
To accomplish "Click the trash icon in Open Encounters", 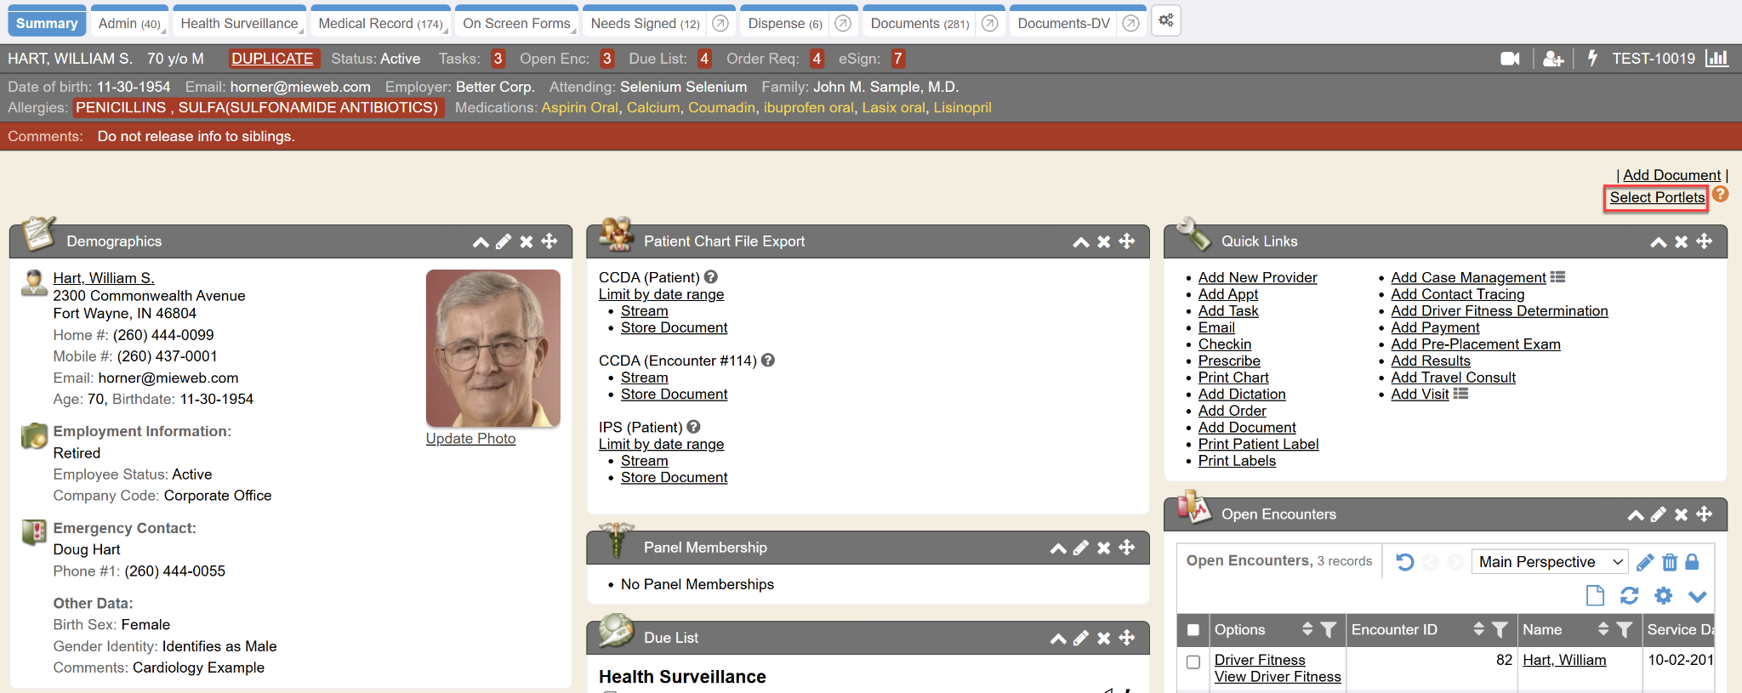I will [1669, 562].
